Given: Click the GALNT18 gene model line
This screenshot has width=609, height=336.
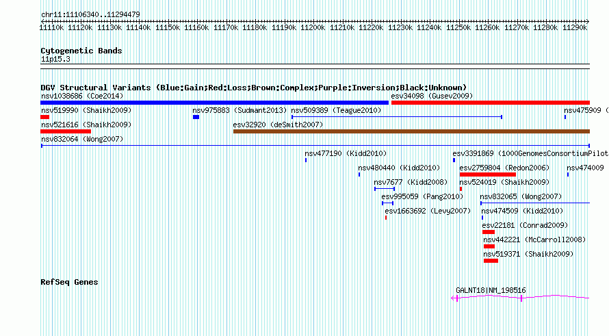Looking at the screenshot, I should click(x=521, y=298).
